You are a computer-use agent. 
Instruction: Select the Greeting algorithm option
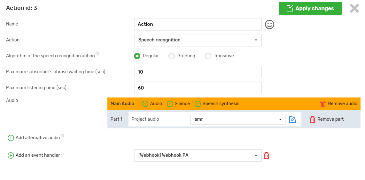tap(172, 56)
